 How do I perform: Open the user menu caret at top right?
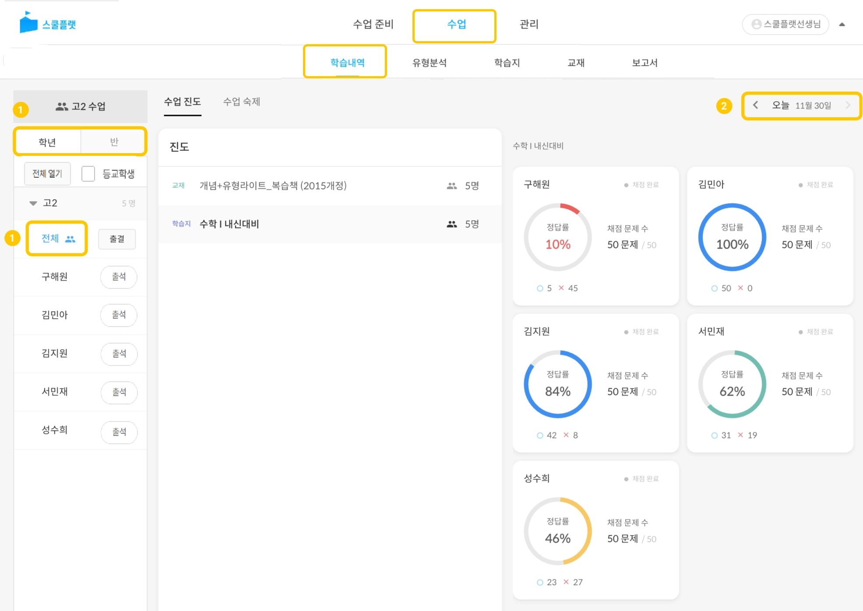(x=842, y=25)
